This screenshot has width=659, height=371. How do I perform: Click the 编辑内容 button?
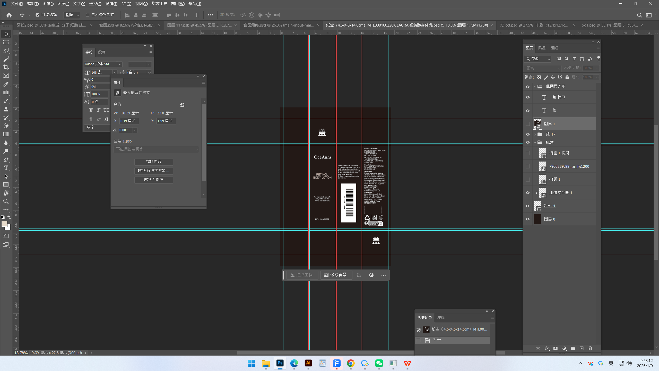coord(154,162)
